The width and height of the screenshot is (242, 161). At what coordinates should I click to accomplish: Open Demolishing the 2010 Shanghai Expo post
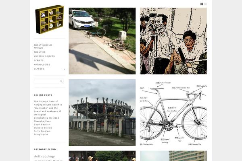[46, 121]
